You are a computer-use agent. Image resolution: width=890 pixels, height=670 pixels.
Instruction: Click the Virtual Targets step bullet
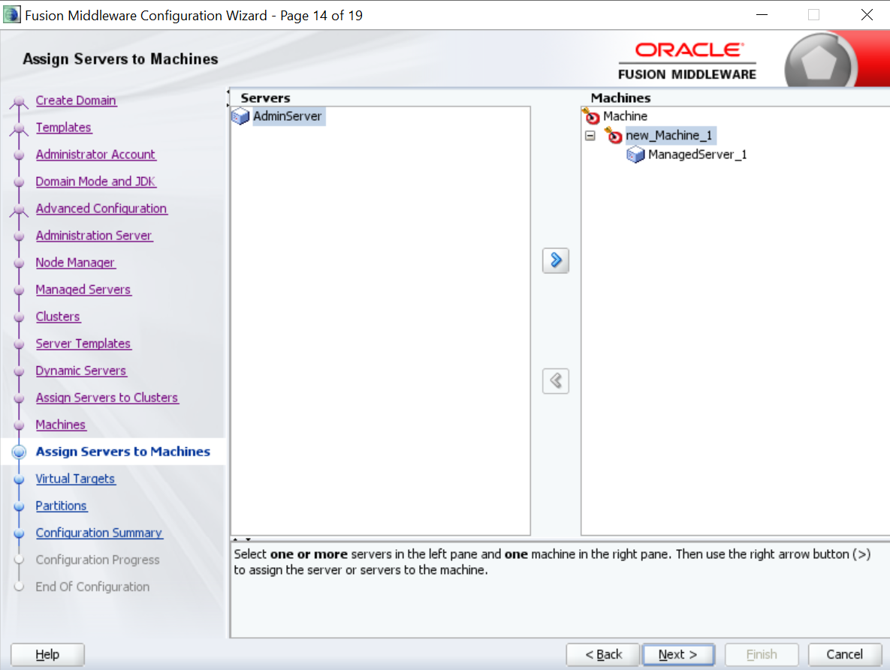pyautogui.click(x=19, y=479)
